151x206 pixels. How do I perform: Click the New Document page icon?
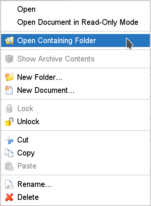click(x=9, y=90)
